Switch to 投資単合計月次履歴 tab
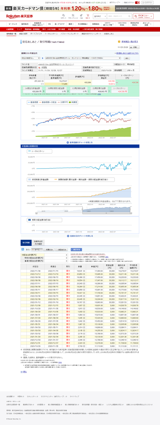Viewport: 160px width, 425px height. (x=38, y=243)
